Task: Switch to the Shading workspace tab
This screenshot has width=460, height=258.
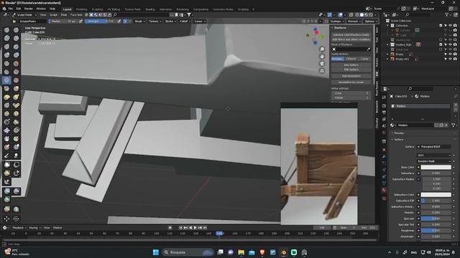Action: [150, 9]
